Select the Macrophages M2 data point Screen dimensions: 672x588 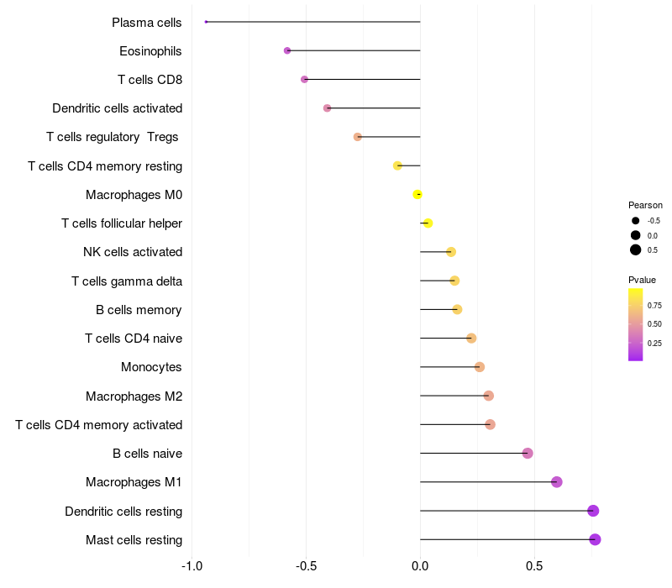click(489, 396)
